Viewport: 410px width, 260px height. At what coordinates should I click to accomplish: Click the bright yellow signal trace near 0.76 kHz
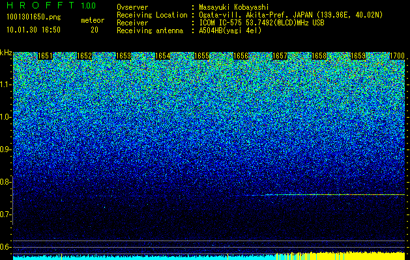pyautogui.click(x=334, y=195)
